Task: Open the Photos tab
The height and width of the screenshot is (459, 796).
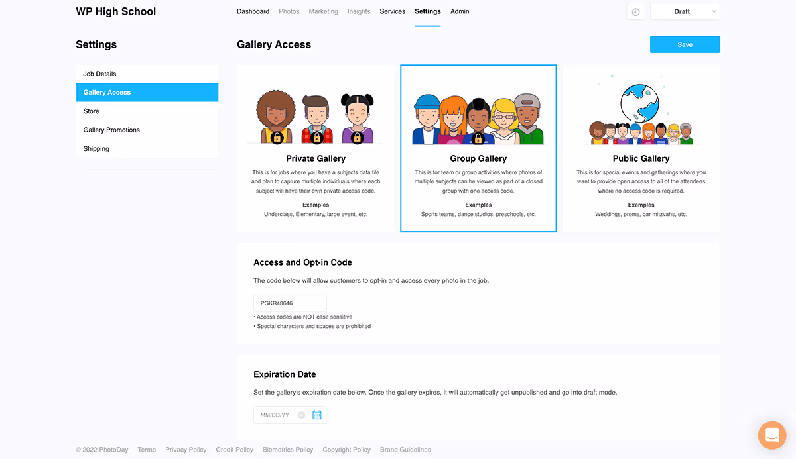Action: pyautogui.click(x=289, y=11)
